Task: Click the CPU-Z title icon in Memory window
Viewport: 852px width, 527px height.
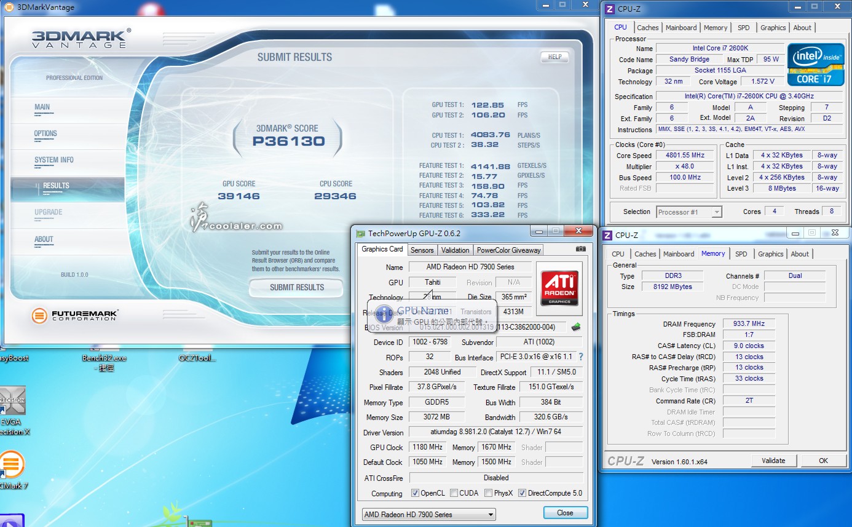Action: pos(607,235)
